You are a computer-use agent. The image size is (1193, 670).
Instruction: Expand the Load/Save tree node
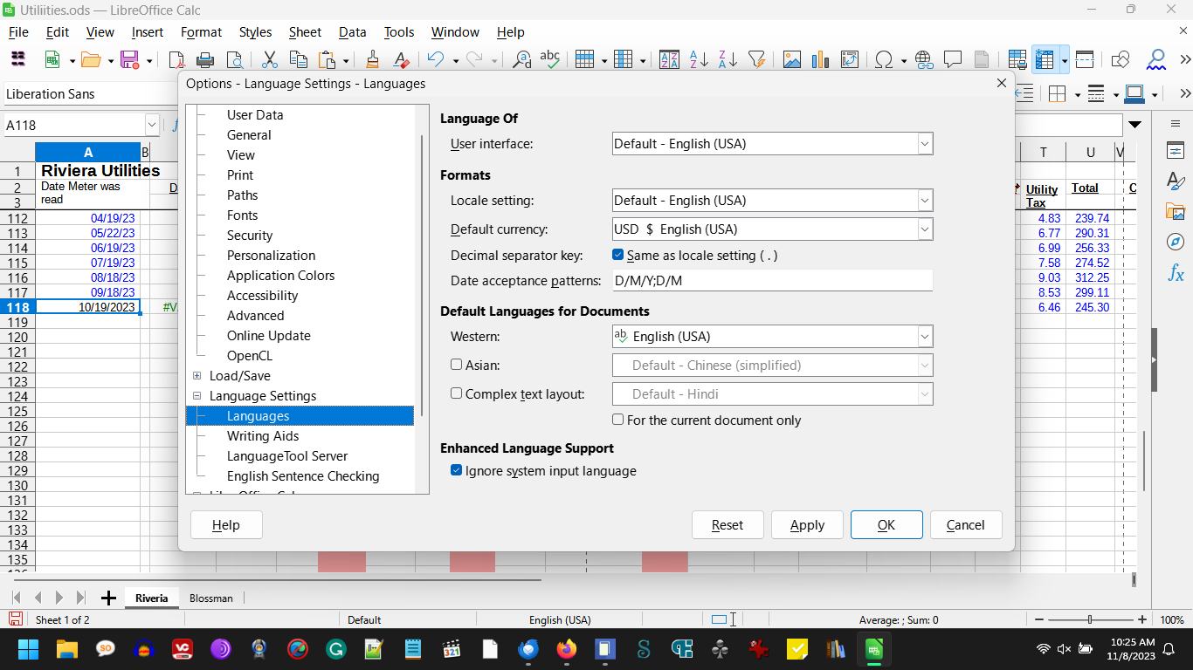tap(197, 376)
